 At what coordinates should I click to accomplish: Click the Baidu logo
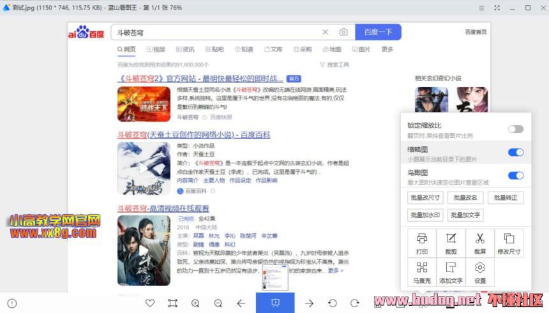[86, 32]
